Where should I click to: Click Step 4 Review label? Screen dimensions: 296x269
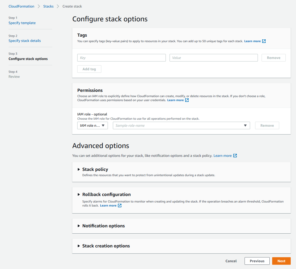pyautogui.click(x=14, y=77)
